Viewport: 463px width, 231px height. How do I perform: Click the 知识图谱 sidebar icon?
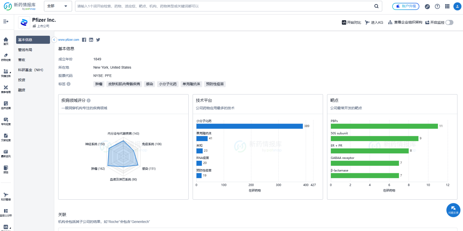tap(6, 196)
